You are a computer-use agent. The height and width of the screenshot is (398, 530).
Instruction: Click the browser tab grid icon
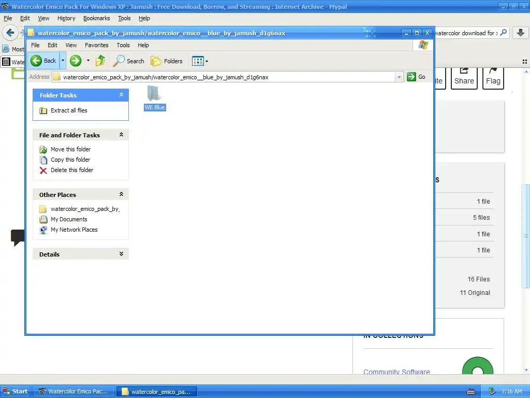(x=525, y=62)
